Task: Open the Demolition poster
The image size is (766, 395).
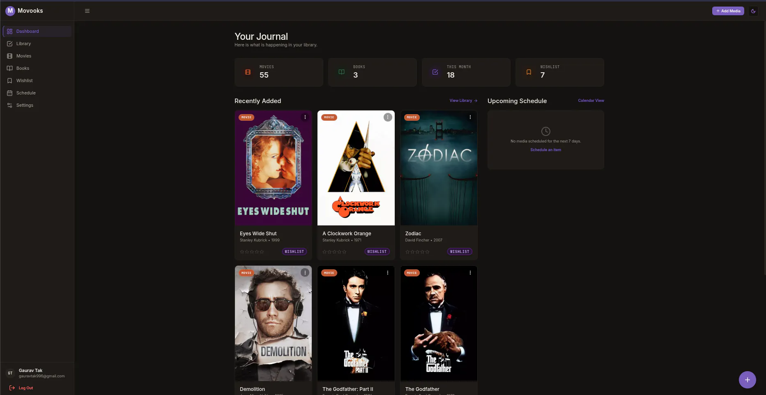Action: click(273, 324)
